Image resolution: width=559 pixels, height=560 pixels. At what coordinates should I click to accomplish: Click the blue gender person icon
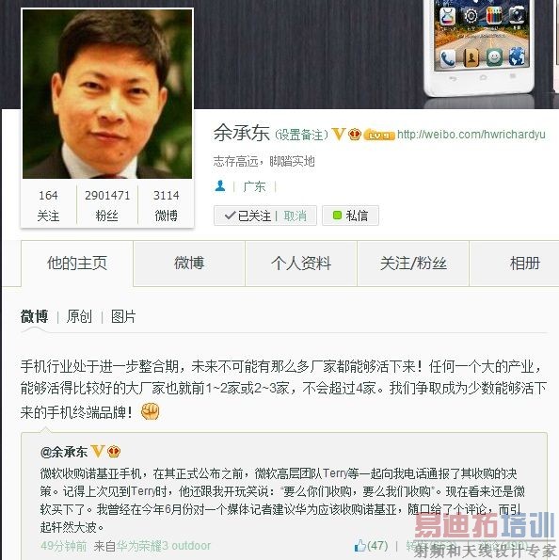click(220, 186)
